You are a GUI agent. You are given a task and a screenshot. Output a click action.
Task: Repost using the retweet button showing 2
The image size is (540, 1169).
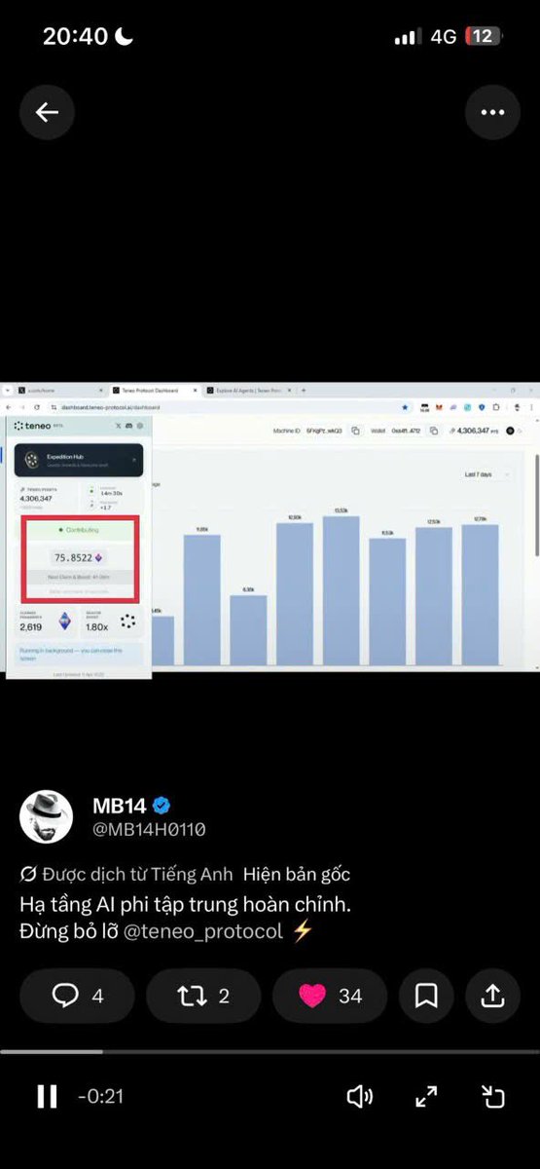203,996
